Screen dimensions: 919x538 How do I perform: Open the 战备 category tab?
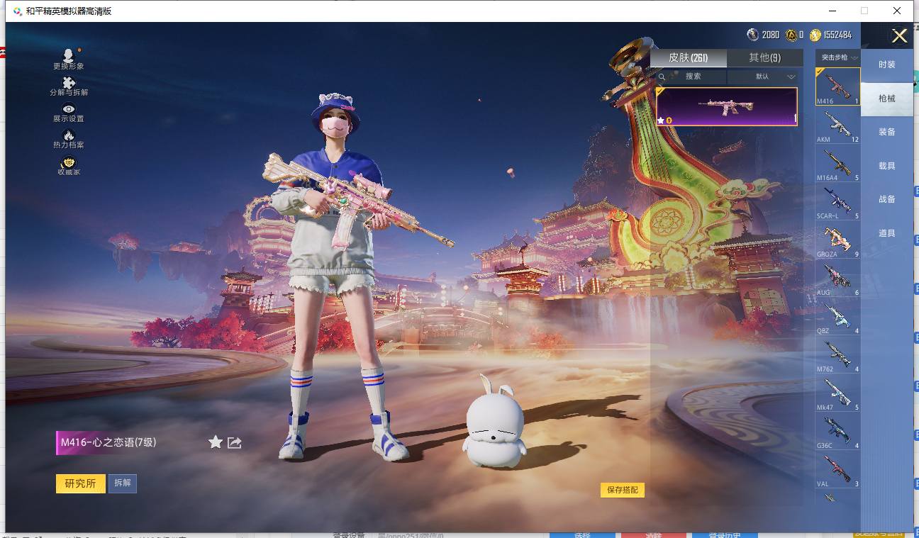[x=887, y=199]
